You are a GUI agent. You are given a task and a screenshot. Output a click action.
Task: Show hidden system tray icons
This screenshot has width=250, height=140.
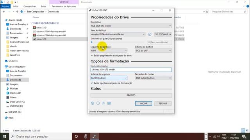pyautogui.click(x=210, y=136)
